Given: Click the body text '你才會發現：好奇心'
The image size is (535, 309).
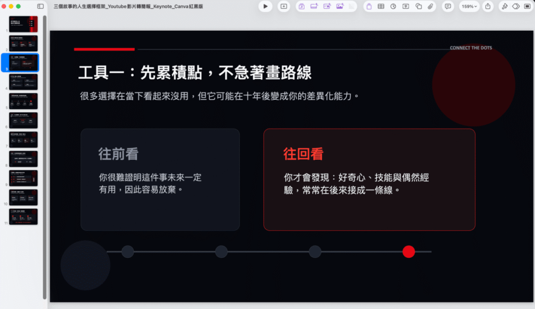Looking at the screenshot, I should 356,184.
